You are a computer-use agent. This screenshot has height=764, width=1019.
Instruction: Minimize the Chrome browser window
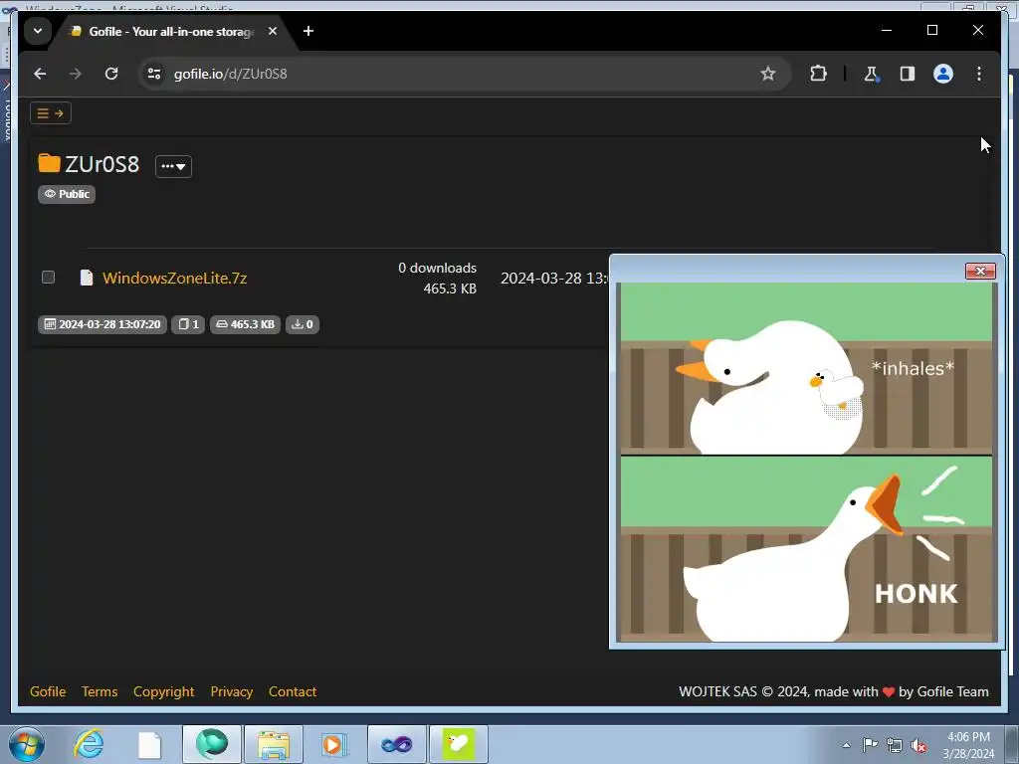pos(887,30)
